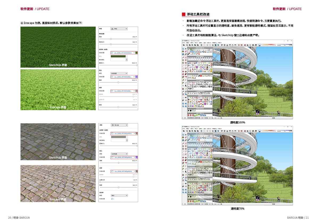317x224 pixels.
Task: Click the Enscape grass render thumbnail
Action: click(x=58, y=90)
